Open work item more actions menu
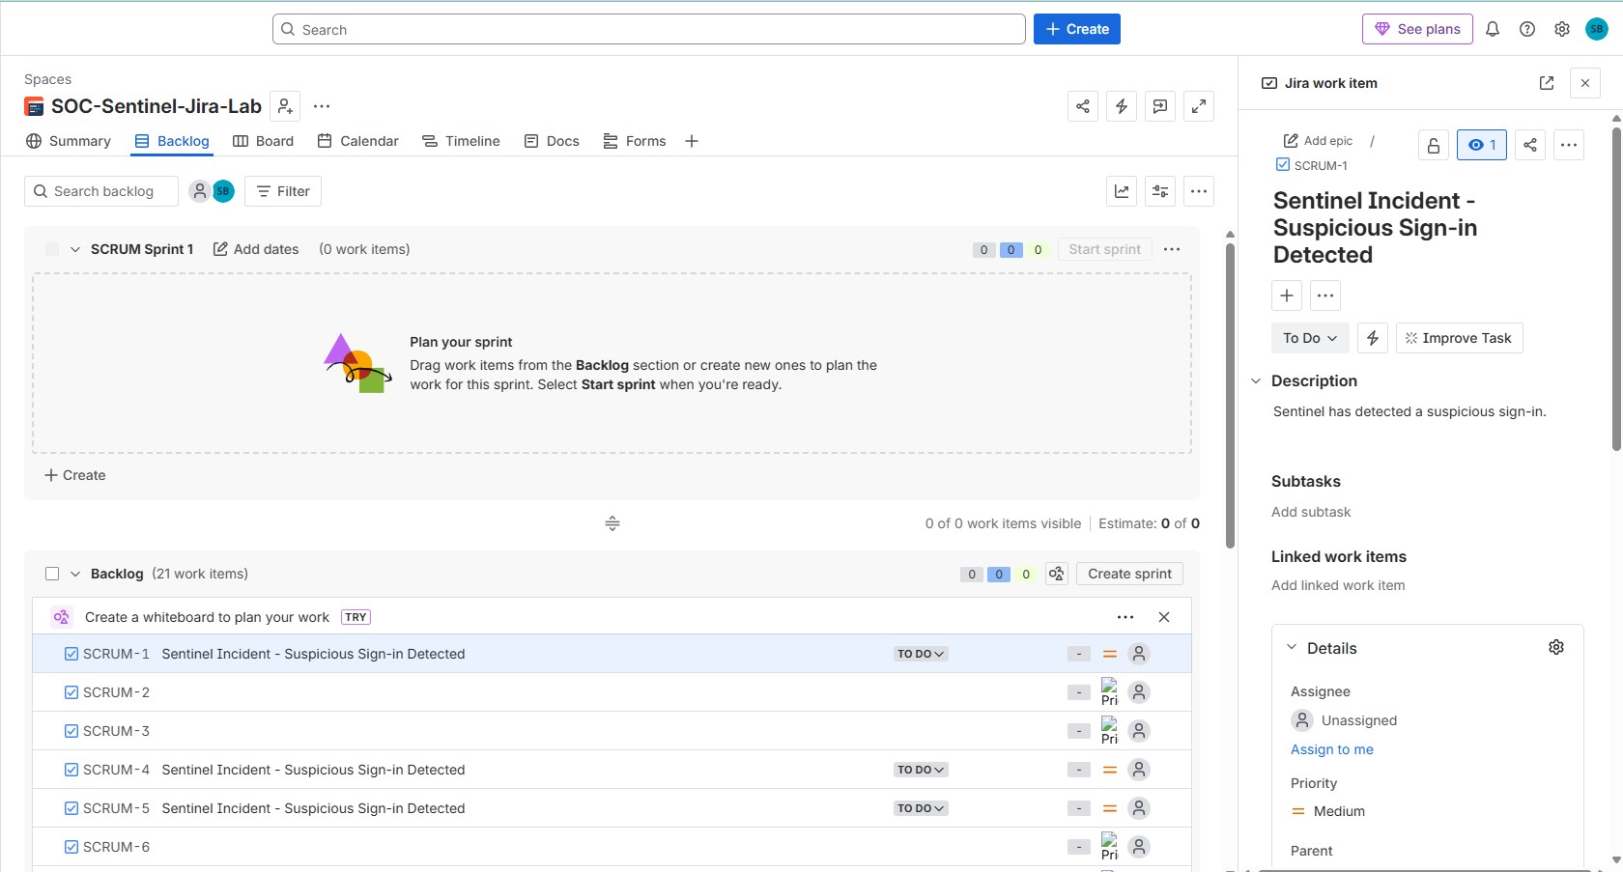This screenshot has width=1623, height=872. pos(1569,145)
